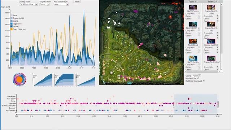Click the first Item Obtained dot
This screenshot has width=231, height=130.
pos(22,110)
